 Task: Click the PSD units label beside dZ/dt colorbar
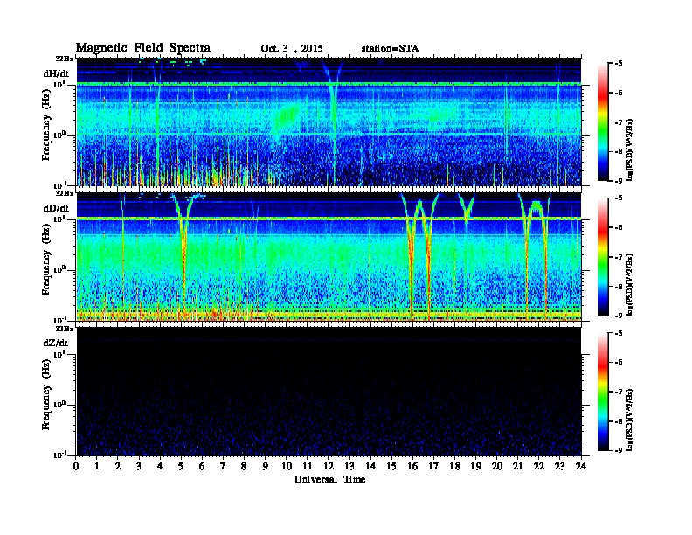(x=630, y=419)
